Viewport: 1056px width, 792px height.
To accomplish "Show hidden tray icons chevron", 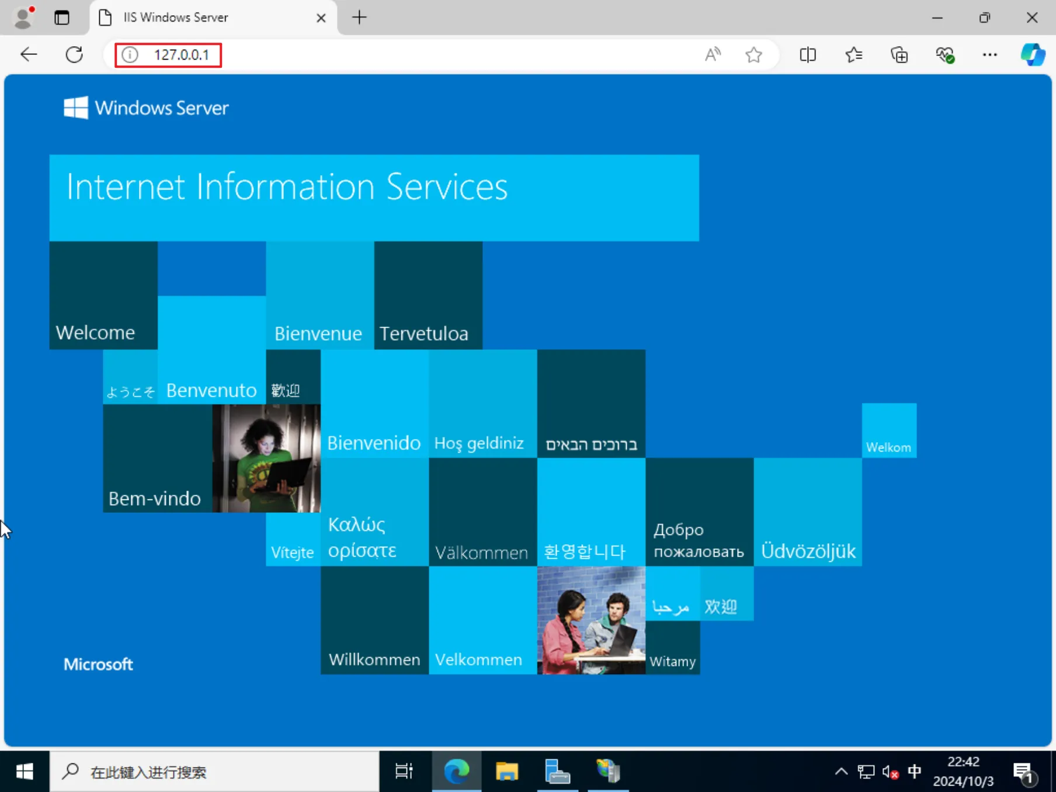I will pos(841,772).
